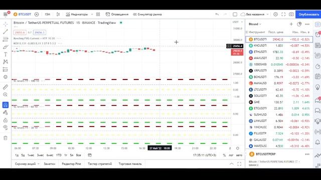Start the market replay simulator
The width and height of the screenshot is (321, 180).
coord(147,14)
